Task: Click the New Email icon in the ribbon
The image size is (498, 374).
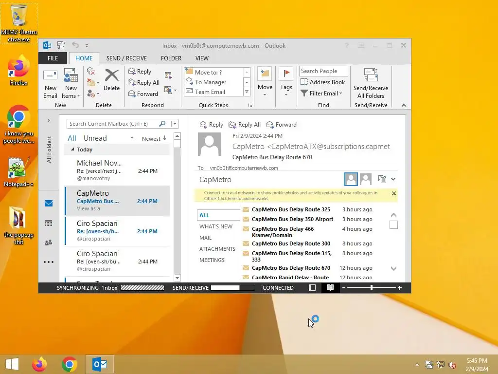Action: (x=50, y=84)
